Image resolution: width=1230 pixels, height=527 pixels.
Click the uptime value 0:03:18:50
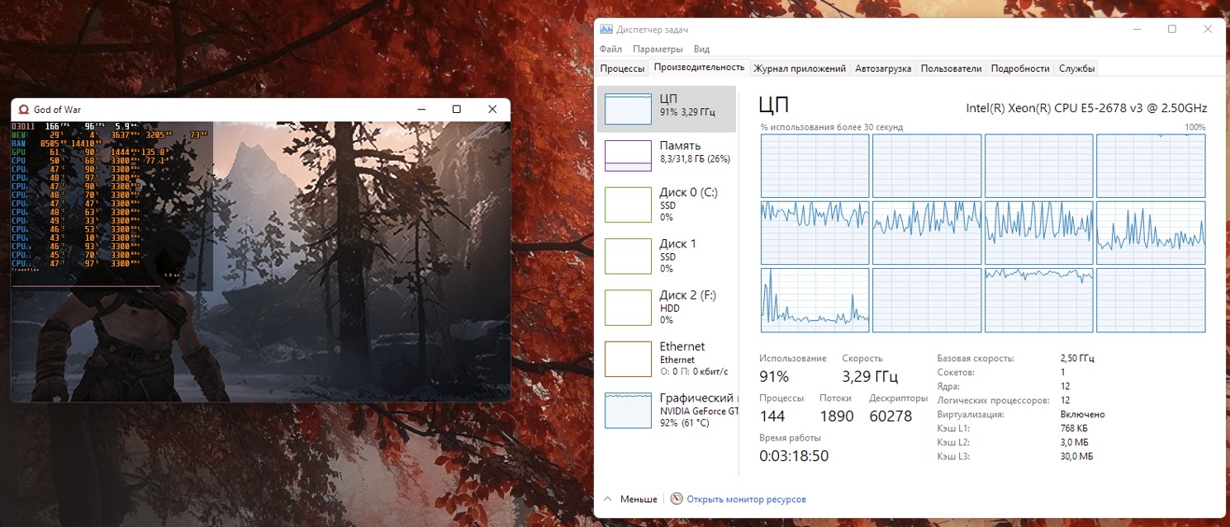[x=794, y=456]
